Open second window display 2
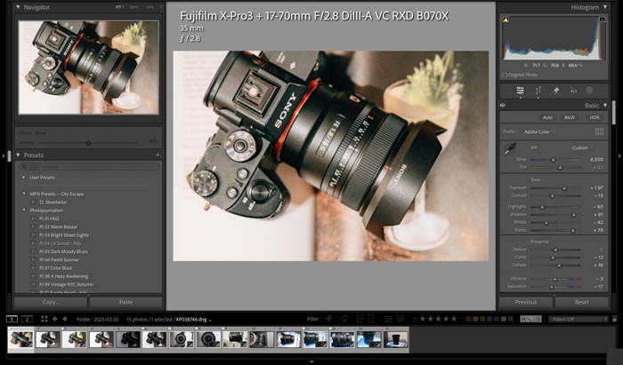 [x=27, y=319]
